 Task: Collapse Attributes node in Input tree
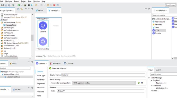coord(152,85)
